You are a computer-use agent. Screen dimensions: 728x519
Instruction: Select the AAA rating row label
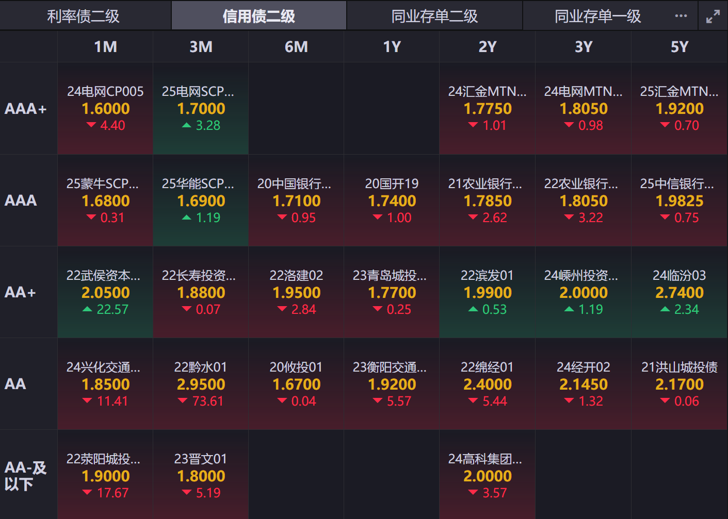pos(21,200)
